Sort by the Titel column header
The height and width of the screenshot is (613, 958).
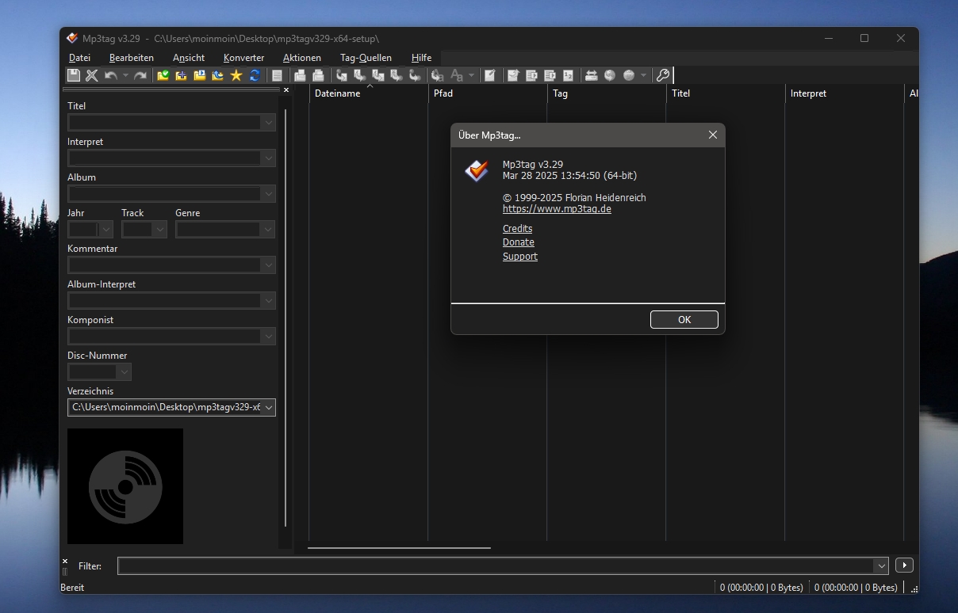pos(726,93)
